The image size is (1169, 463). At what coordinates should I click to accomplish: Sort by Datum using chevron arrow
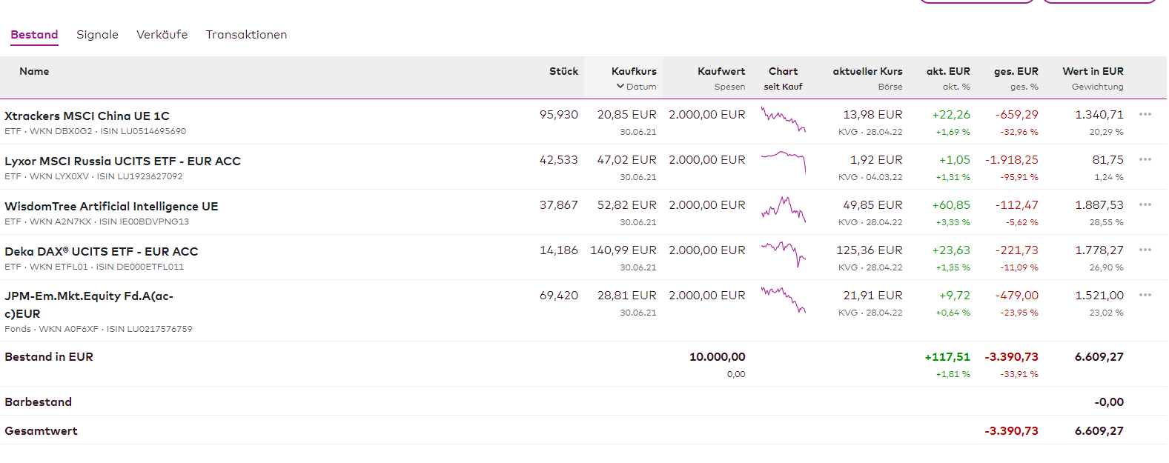[620, 87]
